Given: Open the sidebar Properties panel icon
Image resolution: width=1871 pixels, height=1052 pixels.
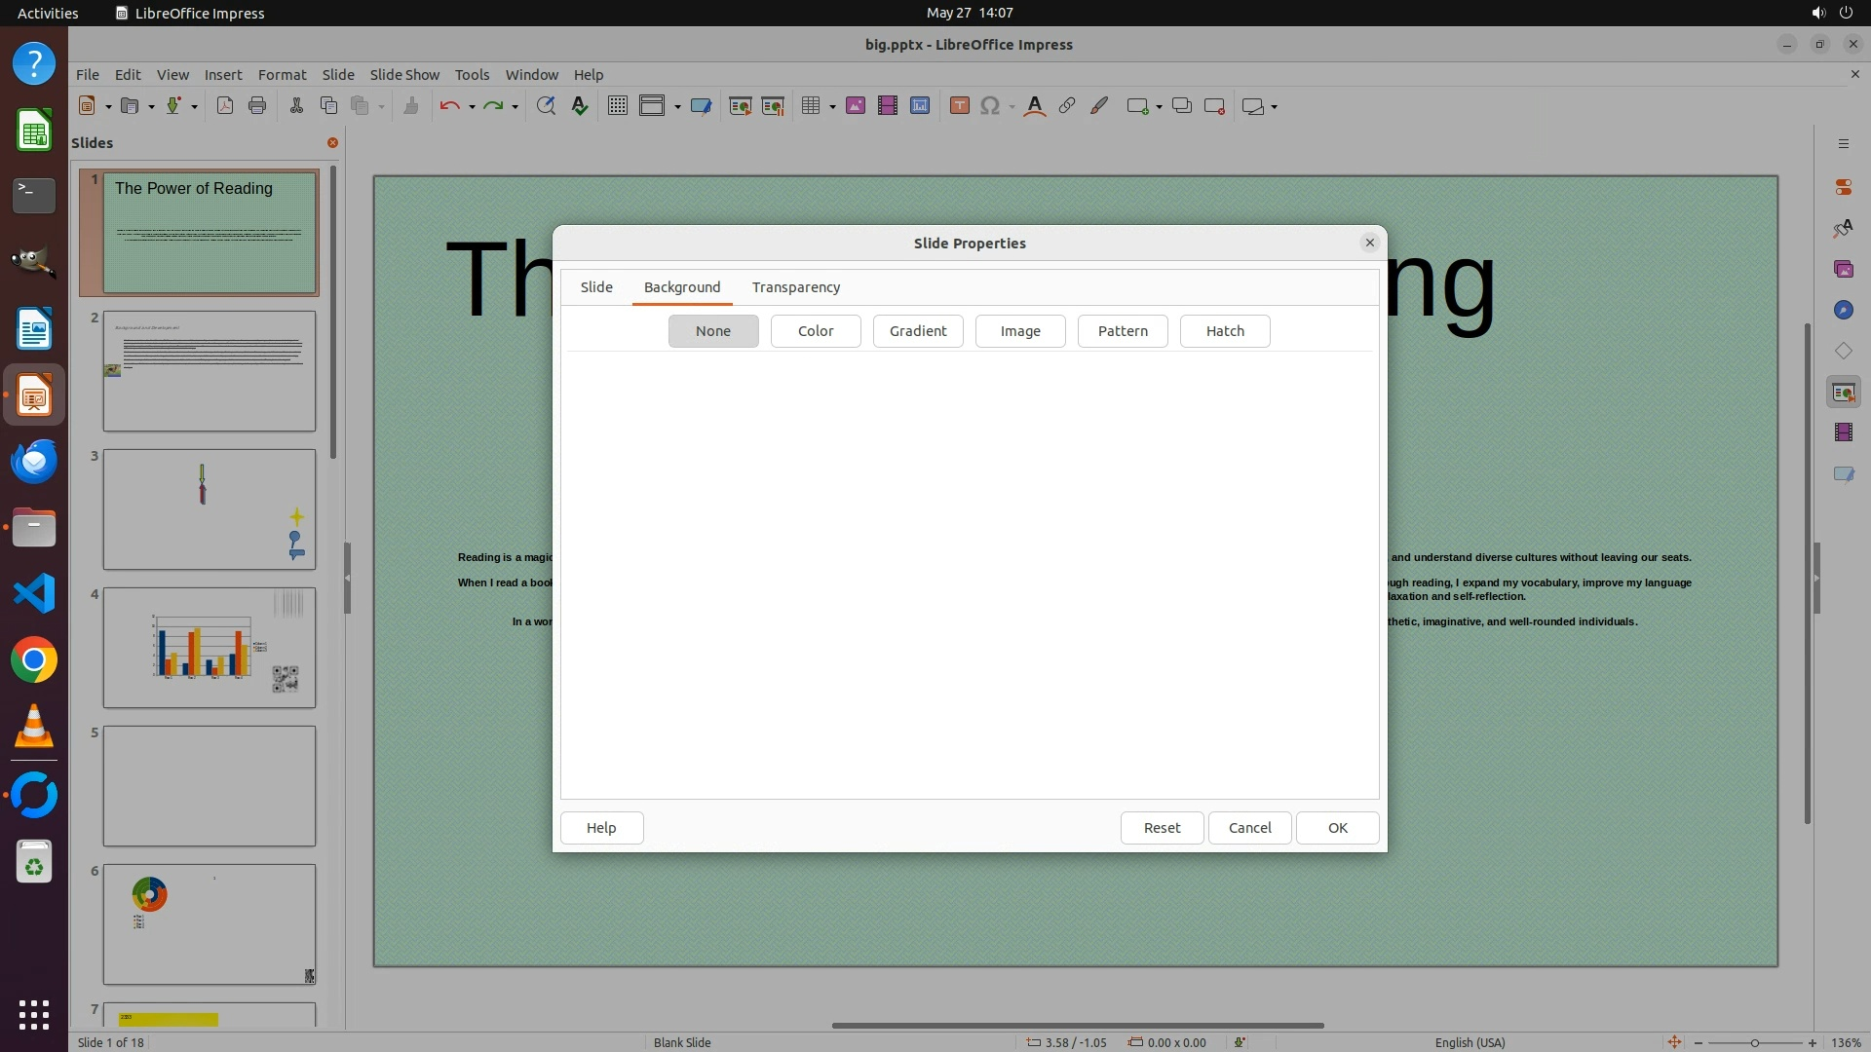Looking at the screenshot, I should click(x=1843, y=186).
